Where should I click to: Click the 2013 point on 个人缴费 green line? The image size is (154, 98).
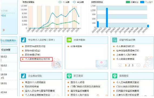pyautogui.click(x=52, y=23)
